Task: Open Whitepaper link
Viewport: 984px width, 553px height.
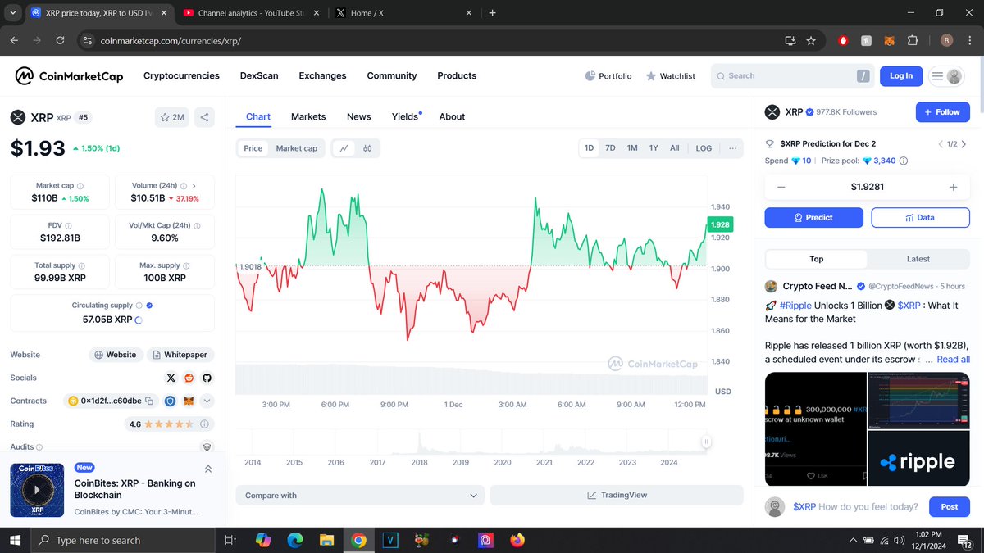Action: click(x=181, y=355)
